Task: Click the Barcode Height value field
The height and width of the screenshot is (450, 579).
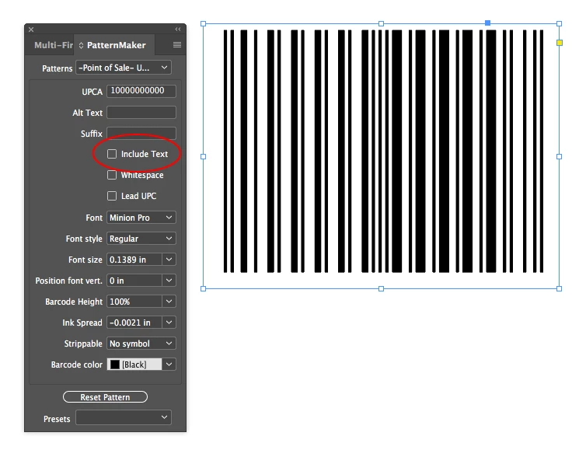Action: coord(134,302)
